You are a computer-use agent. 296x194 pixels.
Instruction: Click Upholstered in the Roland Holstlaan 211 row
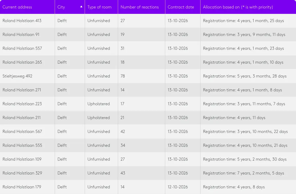tap(99, 118)
